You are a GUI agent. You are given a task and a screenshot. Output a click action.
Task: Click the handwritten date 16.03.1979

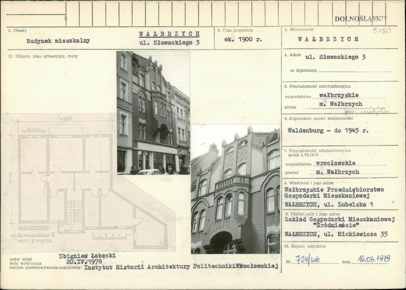(x=374, y=258)
